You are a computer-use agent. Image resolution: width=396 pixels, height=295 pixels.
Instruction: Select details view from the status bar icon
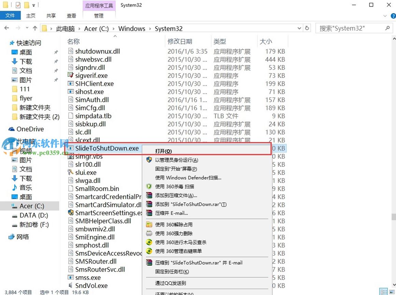383,291
